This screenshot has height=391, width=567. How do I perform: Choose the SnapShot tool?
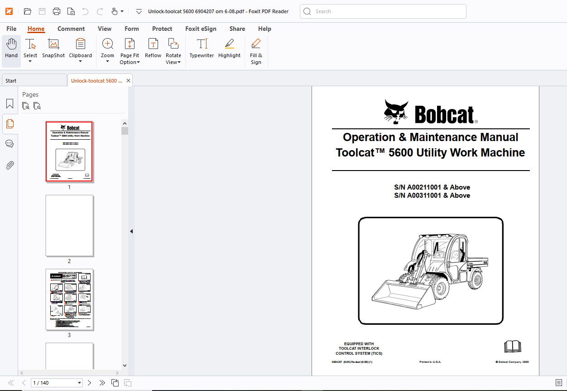(53, 49)
